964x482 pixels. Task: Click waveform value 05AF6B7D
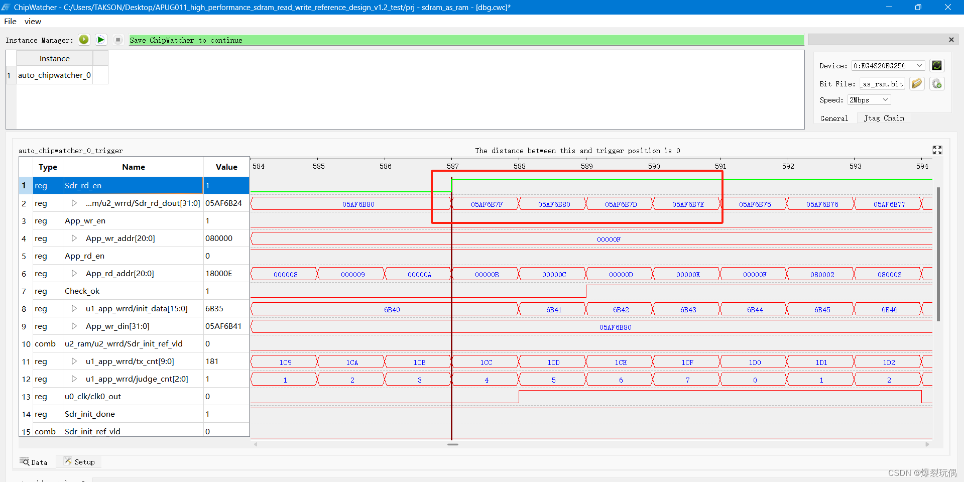[621, 204]
